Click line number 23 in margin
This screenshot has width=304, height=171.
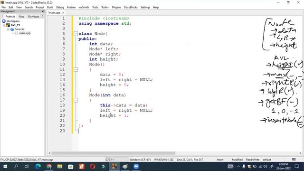click(x=62, y=131)
